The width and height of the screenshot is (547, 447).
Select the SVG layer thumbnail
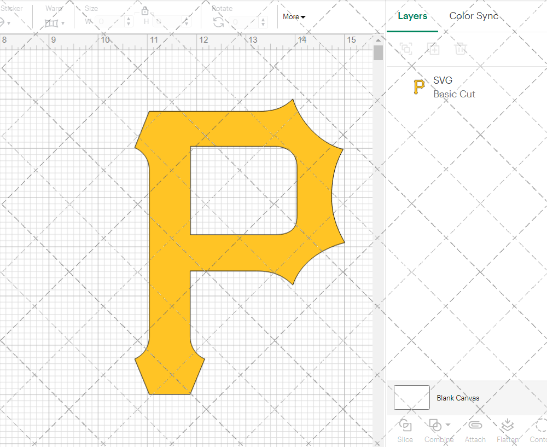tap(419, 87)
